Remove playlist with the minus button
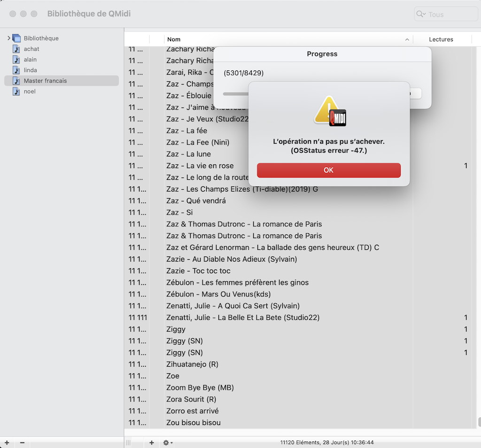Screen dimensions: 481x448 point(22,442)
